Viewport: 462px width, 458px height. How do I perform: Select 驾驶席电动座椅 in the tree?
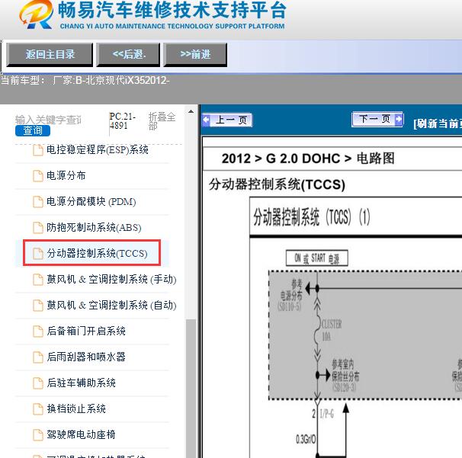81,435
